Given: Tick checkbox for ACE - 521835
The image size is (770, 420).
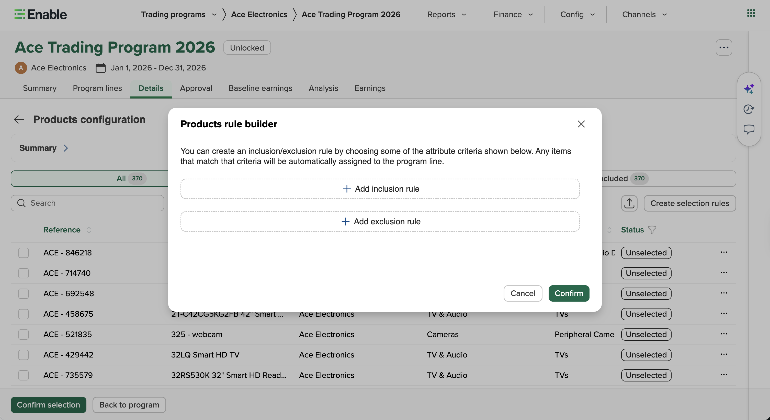Looking at the screenshot, I should click(23, 334).
